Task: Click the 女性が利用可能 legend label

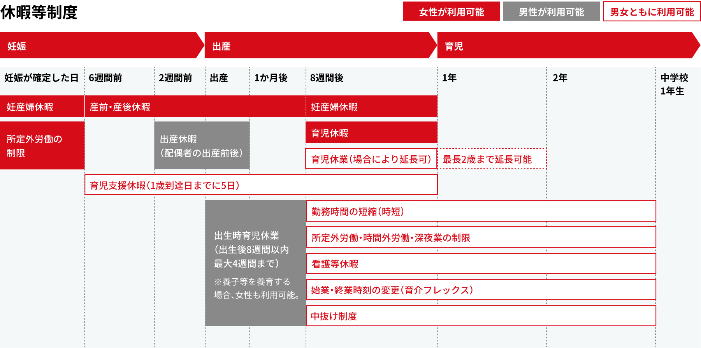Action: pos(451,12)
